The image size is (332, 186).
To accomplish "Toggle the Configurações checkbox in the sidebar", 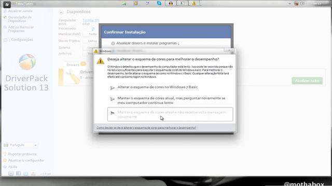I will [6, 40].
